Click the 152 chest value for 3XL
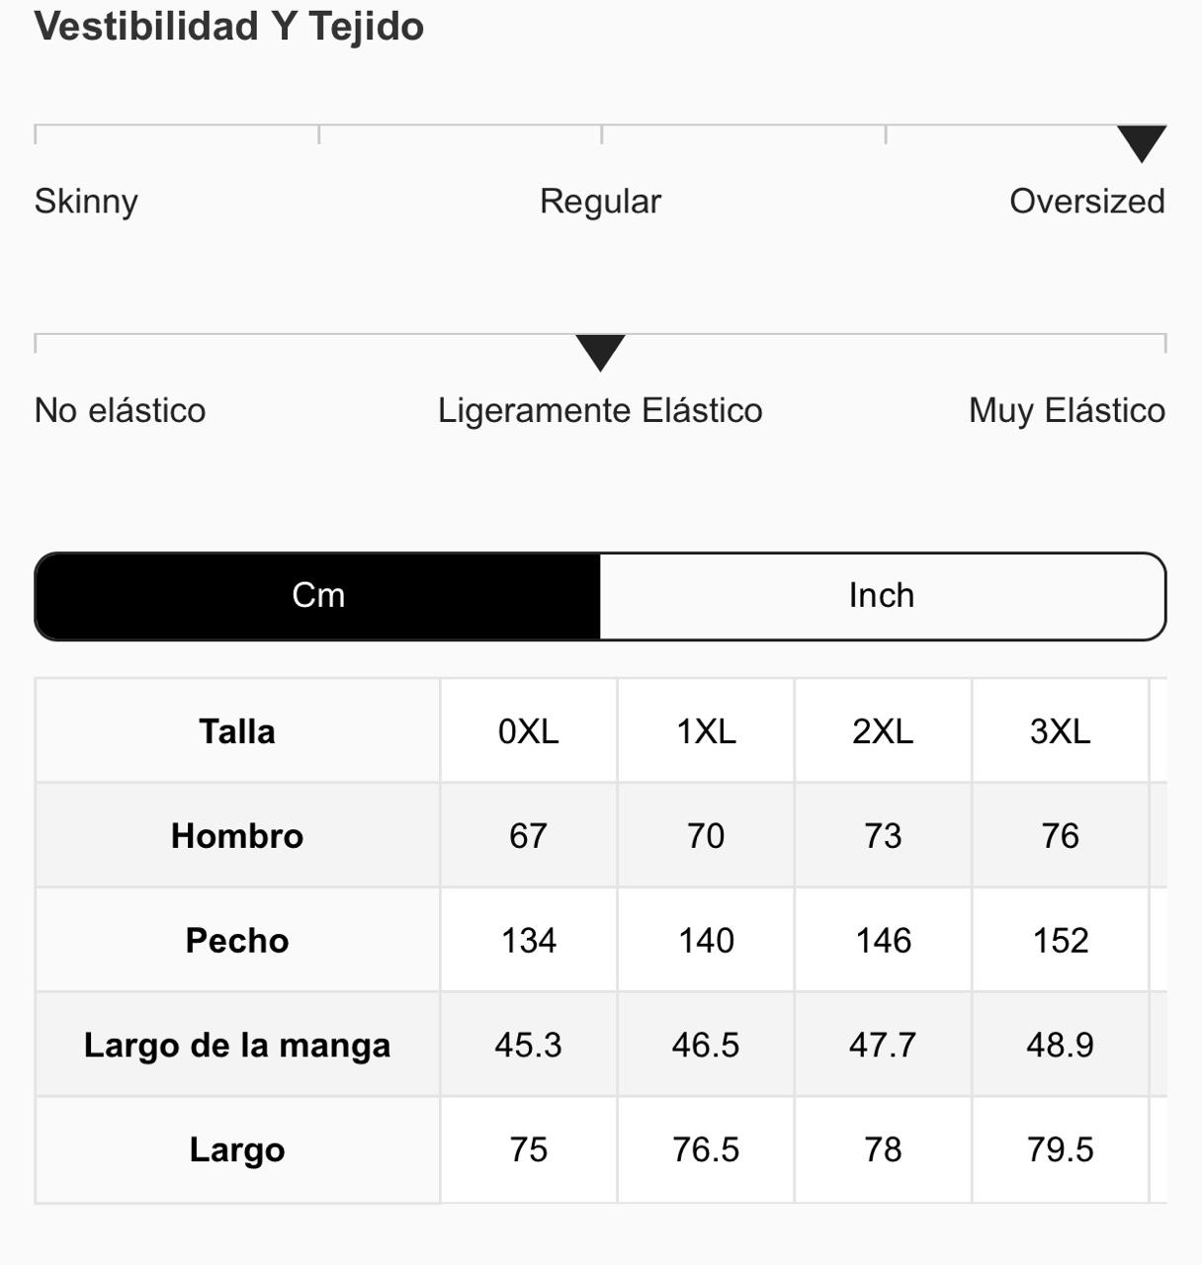The image size is (1202, 1265). [x=1060, y=941]
